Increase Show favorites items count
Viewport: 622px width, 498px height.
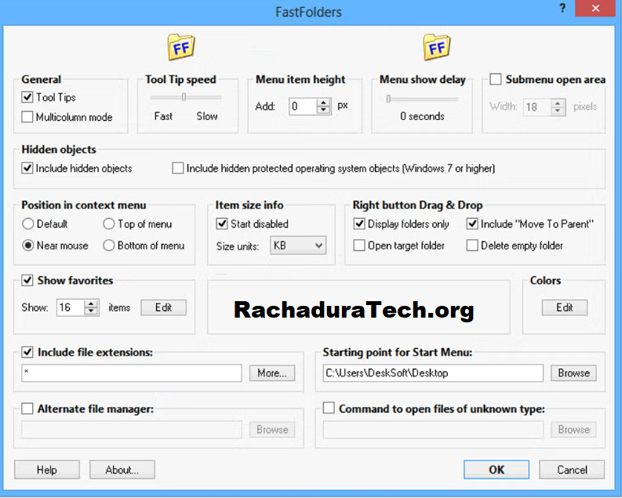[x=91, y=304]
